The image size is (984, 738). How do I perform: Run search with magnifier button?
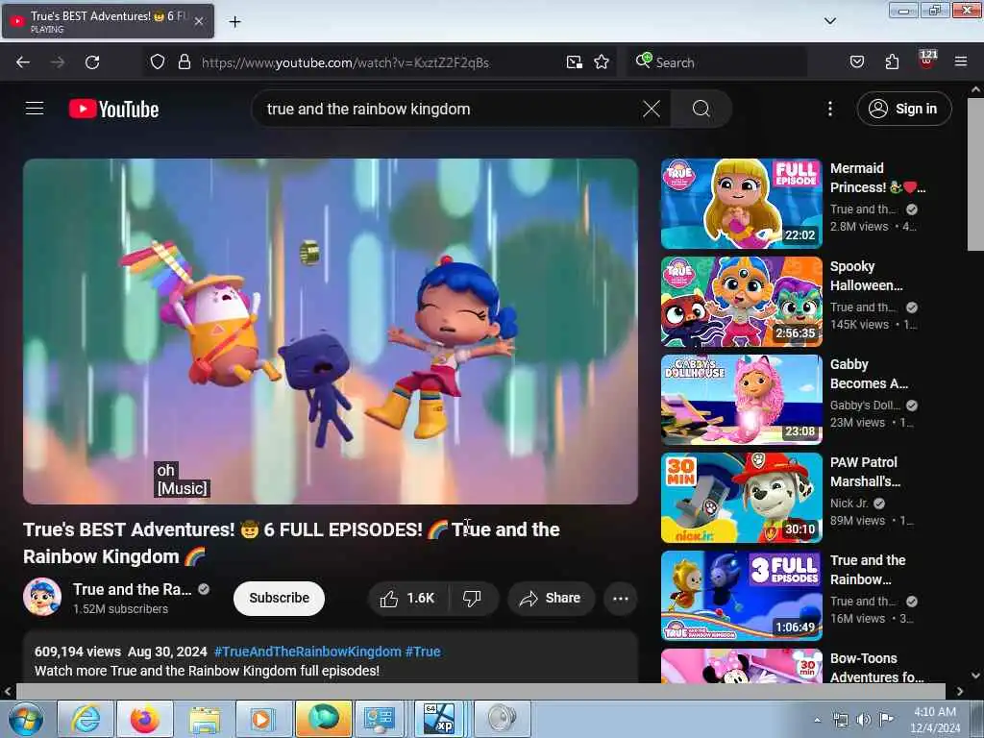pos(701,110)
